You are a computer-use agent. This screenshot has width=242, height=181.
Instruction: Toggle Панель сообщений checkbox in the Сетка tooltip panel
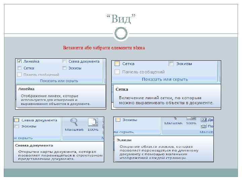[x=117, y=72]
